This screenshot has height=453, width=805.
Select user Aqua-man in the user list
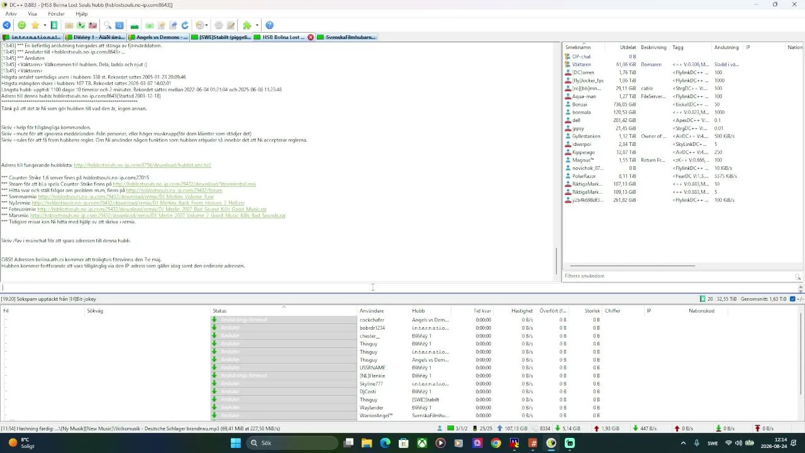[x=683, y=96]
